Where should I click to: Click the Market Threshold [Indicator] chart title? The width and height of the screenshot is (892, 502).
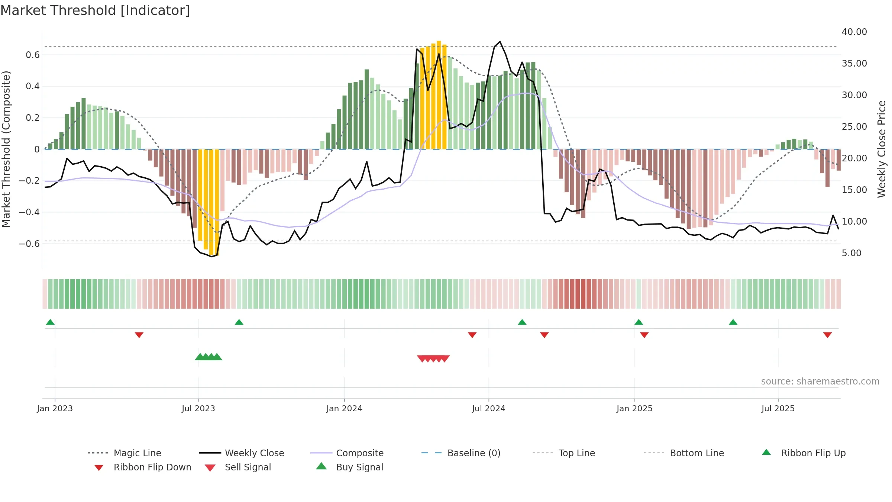[95, 10]
